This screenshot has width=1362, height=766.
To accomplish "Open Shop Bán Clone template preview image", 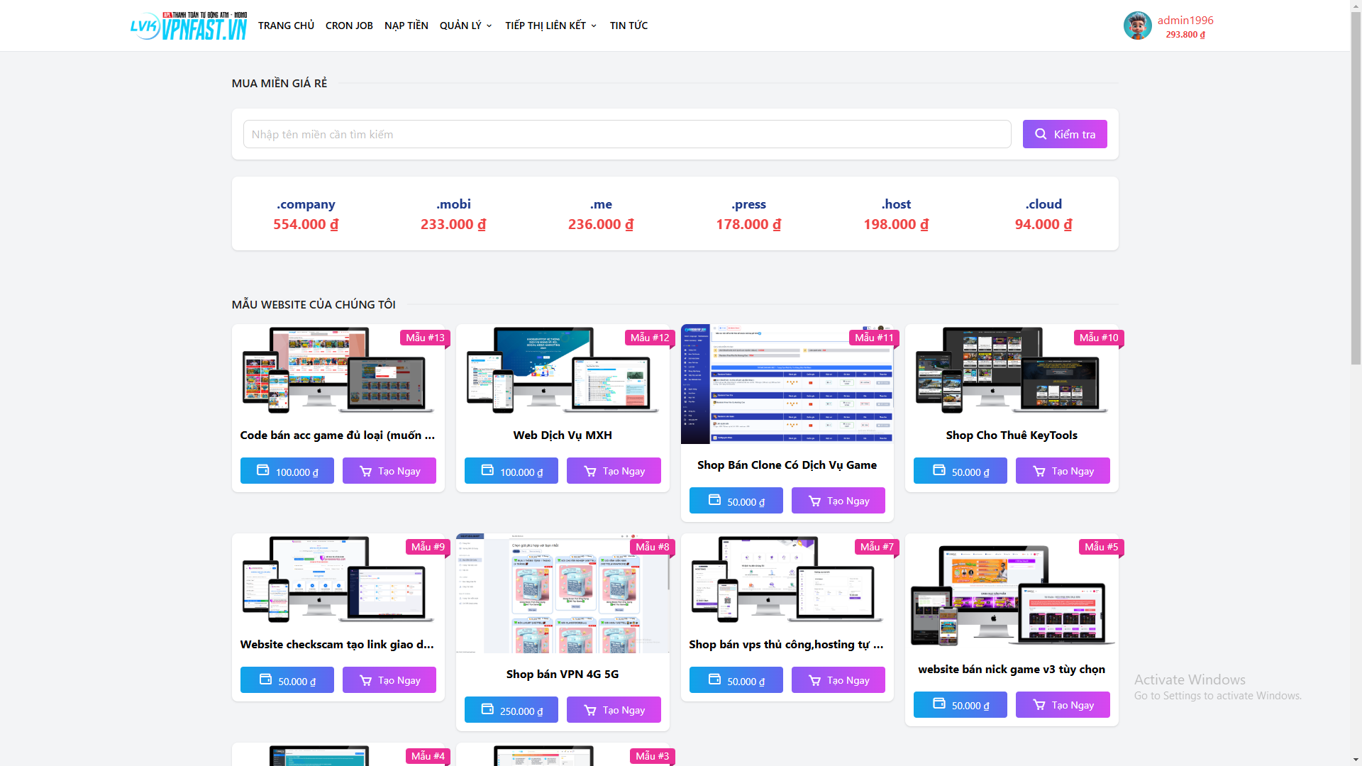I will coord(787,384).
